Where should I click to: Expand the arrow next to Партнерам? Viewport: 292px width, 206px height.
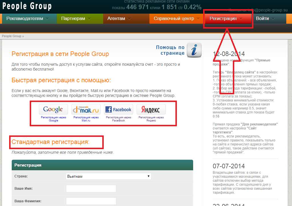pos(89,19)
